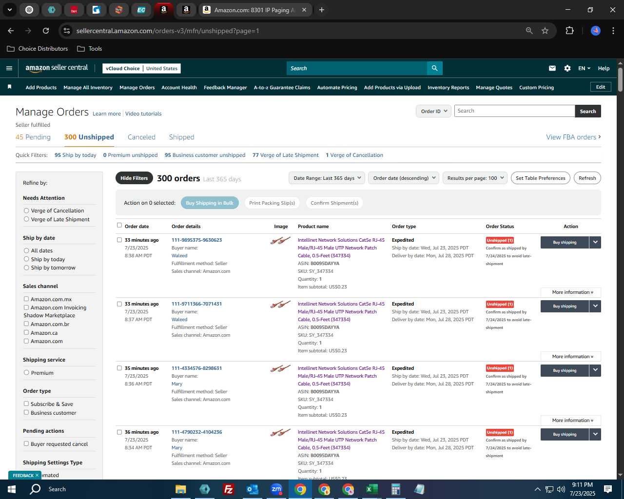The width and height of the screenshot is (624, 499).
Task: Open Outlook from taskbar
Action: click(252, 489)
